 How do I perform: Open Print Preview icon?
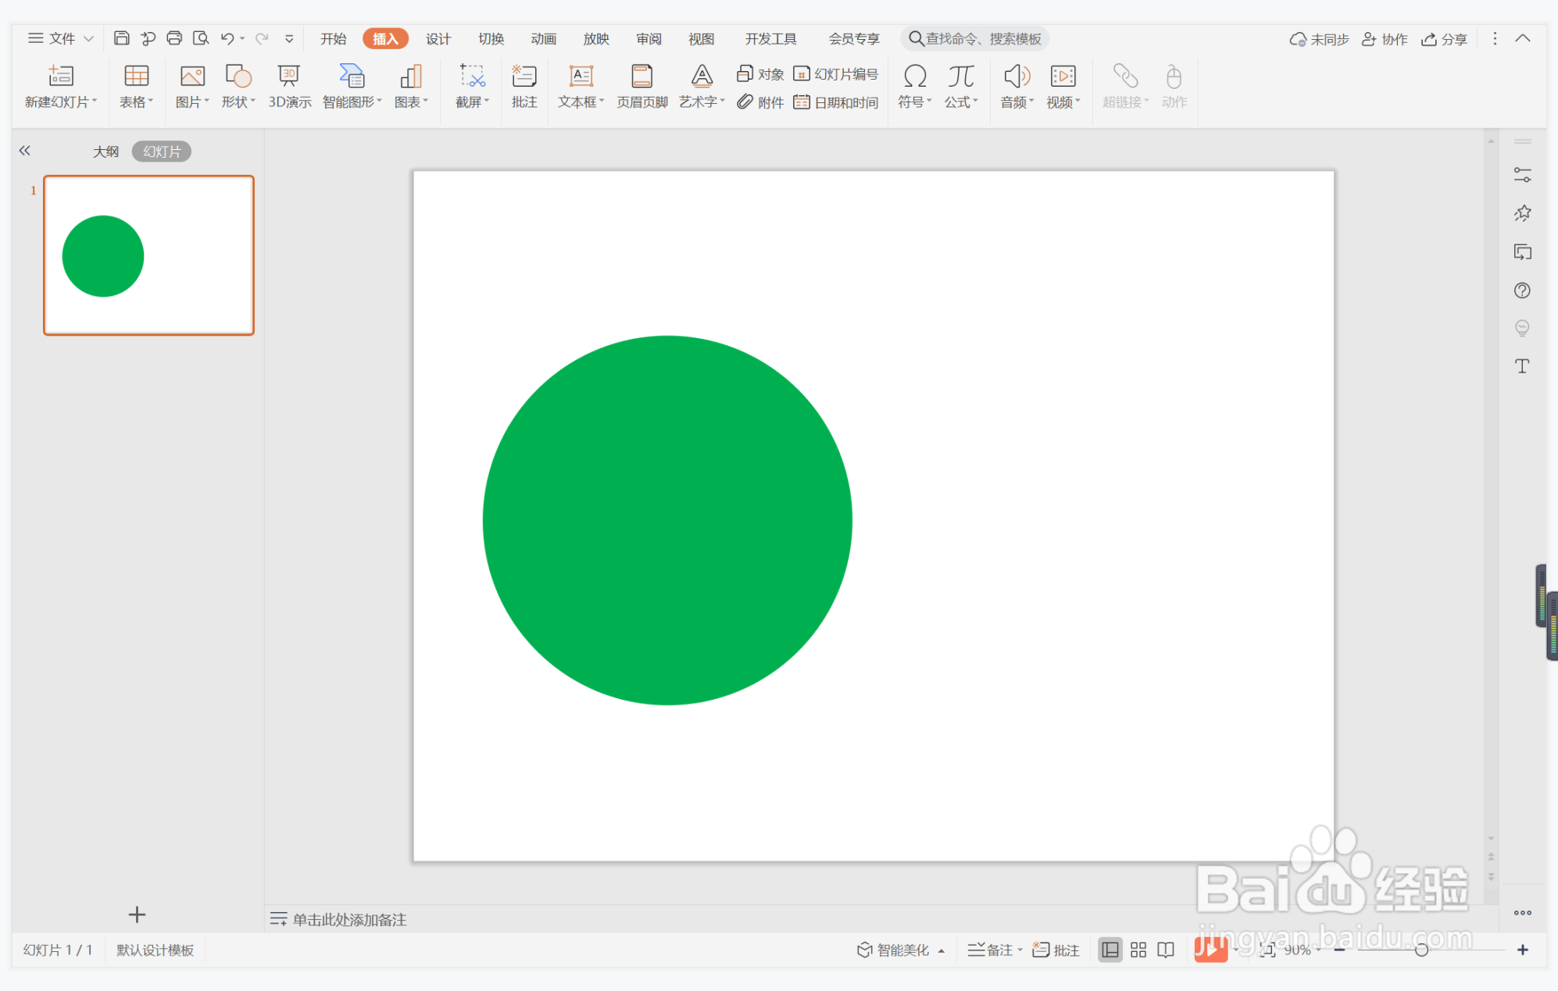(x=201, y=38)
